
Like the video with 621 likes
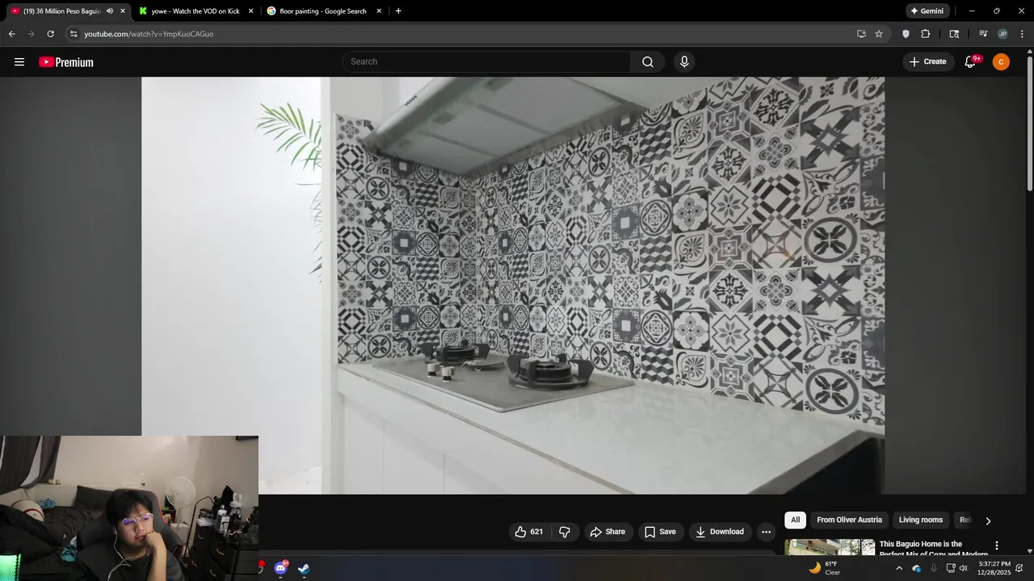tap(529, 532)
